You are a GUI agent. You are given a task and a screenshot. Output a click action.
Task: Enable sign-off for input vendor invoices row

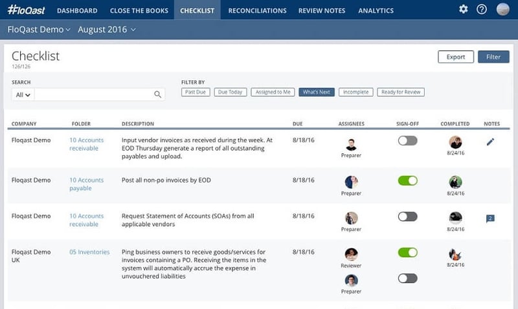407,141
